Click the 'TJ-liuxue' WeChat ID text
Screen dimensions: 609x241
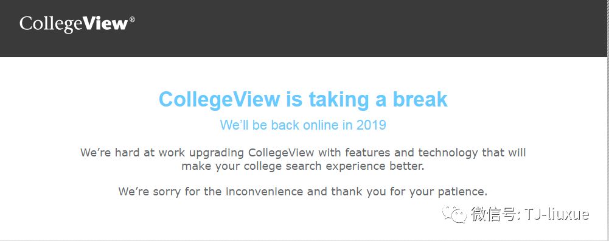pyautogui.click(x=557, y=214)
